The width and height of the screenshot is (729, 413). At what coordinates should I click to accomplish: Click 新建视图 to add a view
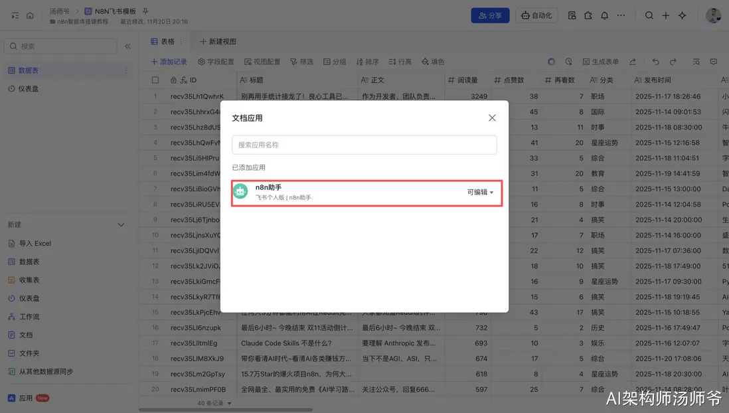[218, 41]
